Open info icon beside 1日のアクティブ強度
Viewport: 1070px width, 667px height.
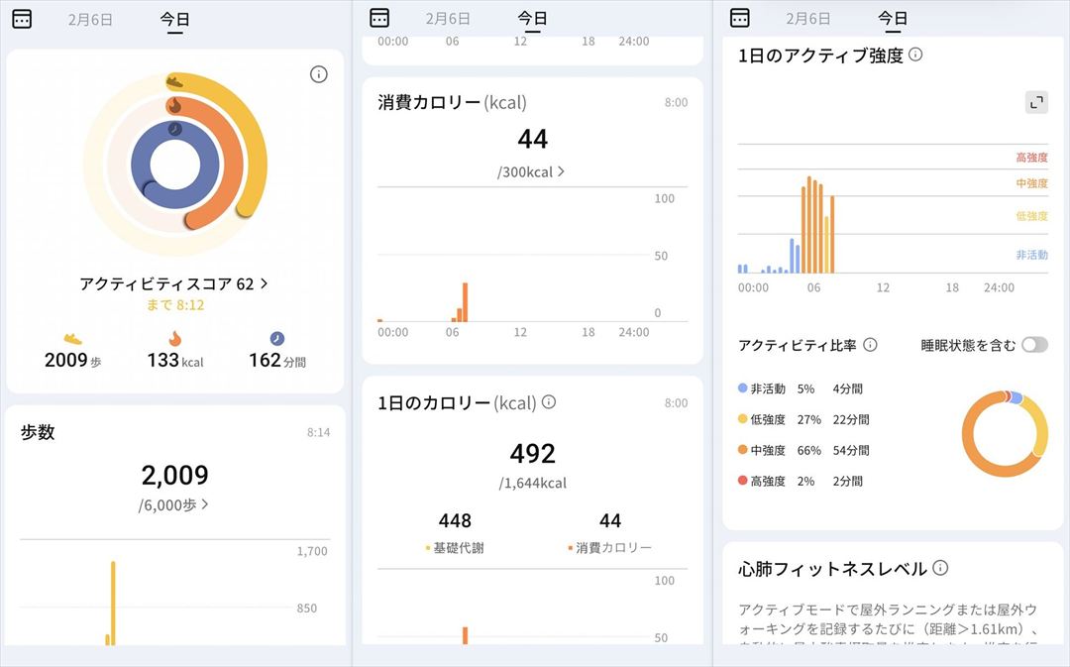tap(915, 55)
